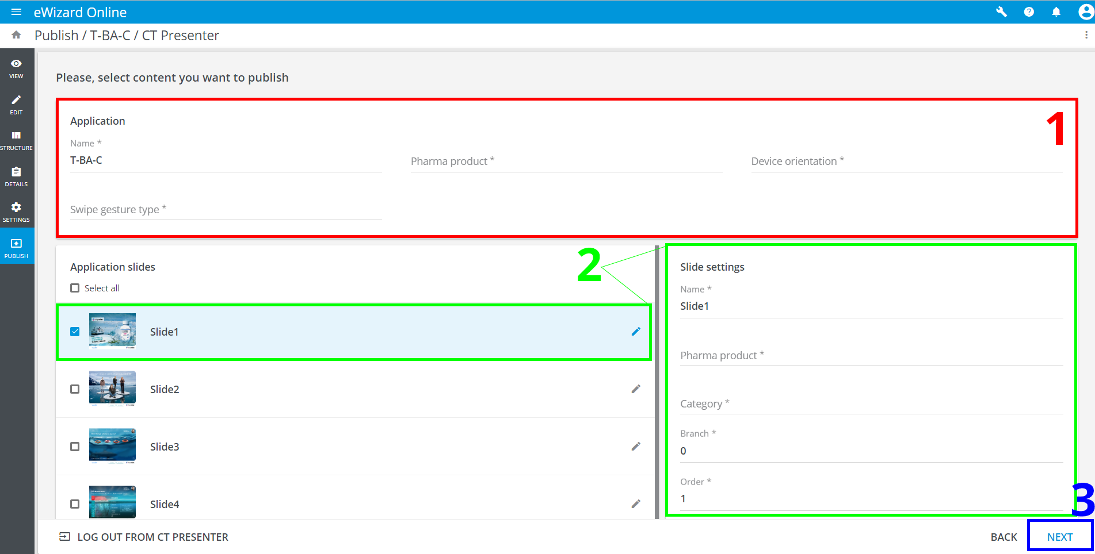Switch to the Structure sidebar tab

pyautogui.click(x=16, y=140)
